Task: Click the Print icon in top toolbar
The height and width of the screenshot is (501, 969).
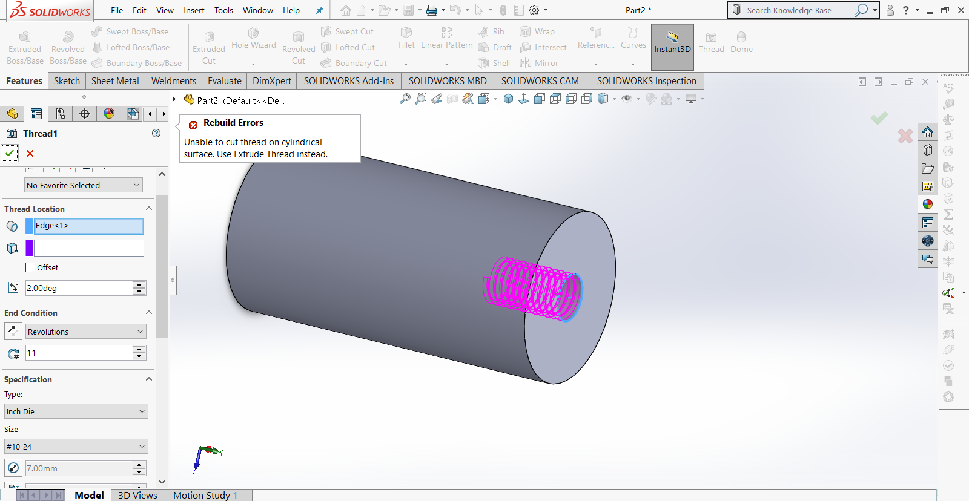Action: [432, 10]
